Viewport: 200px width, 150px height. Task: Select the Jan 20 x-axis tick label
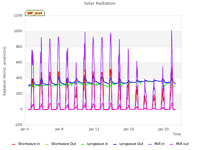click(x=163, y=129)
